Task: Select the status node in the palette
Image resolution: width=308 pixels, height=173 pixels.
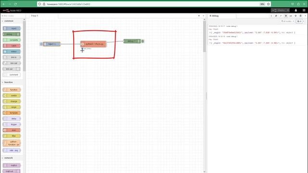Action: [x=12, y=51]
